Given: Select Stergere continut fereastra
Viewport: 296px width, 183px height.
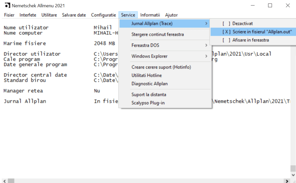Looking at the screenshot, I should 164,34.
